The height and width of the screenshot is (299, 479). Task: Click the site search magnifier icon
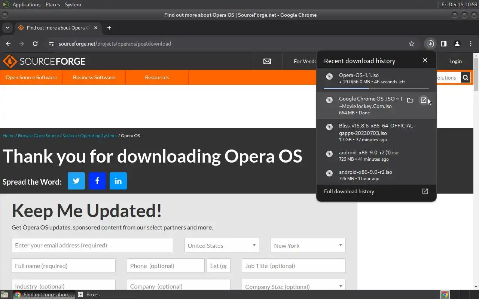pyautogui.click(x=466, y=78)
